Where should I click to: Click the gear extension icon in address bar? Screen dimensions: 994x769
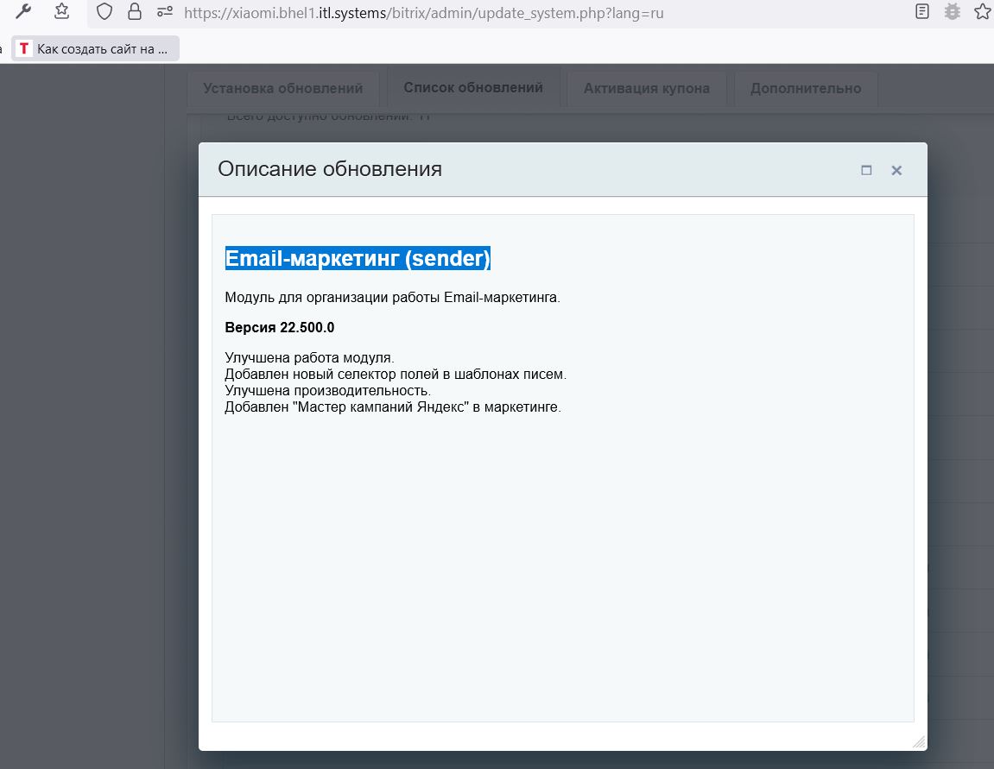953,11
